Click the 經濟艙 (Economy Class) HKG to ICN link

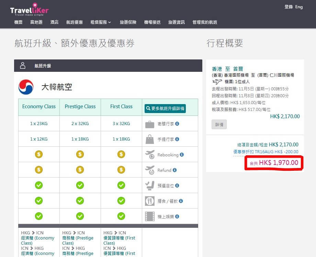(x=38, y=241)
